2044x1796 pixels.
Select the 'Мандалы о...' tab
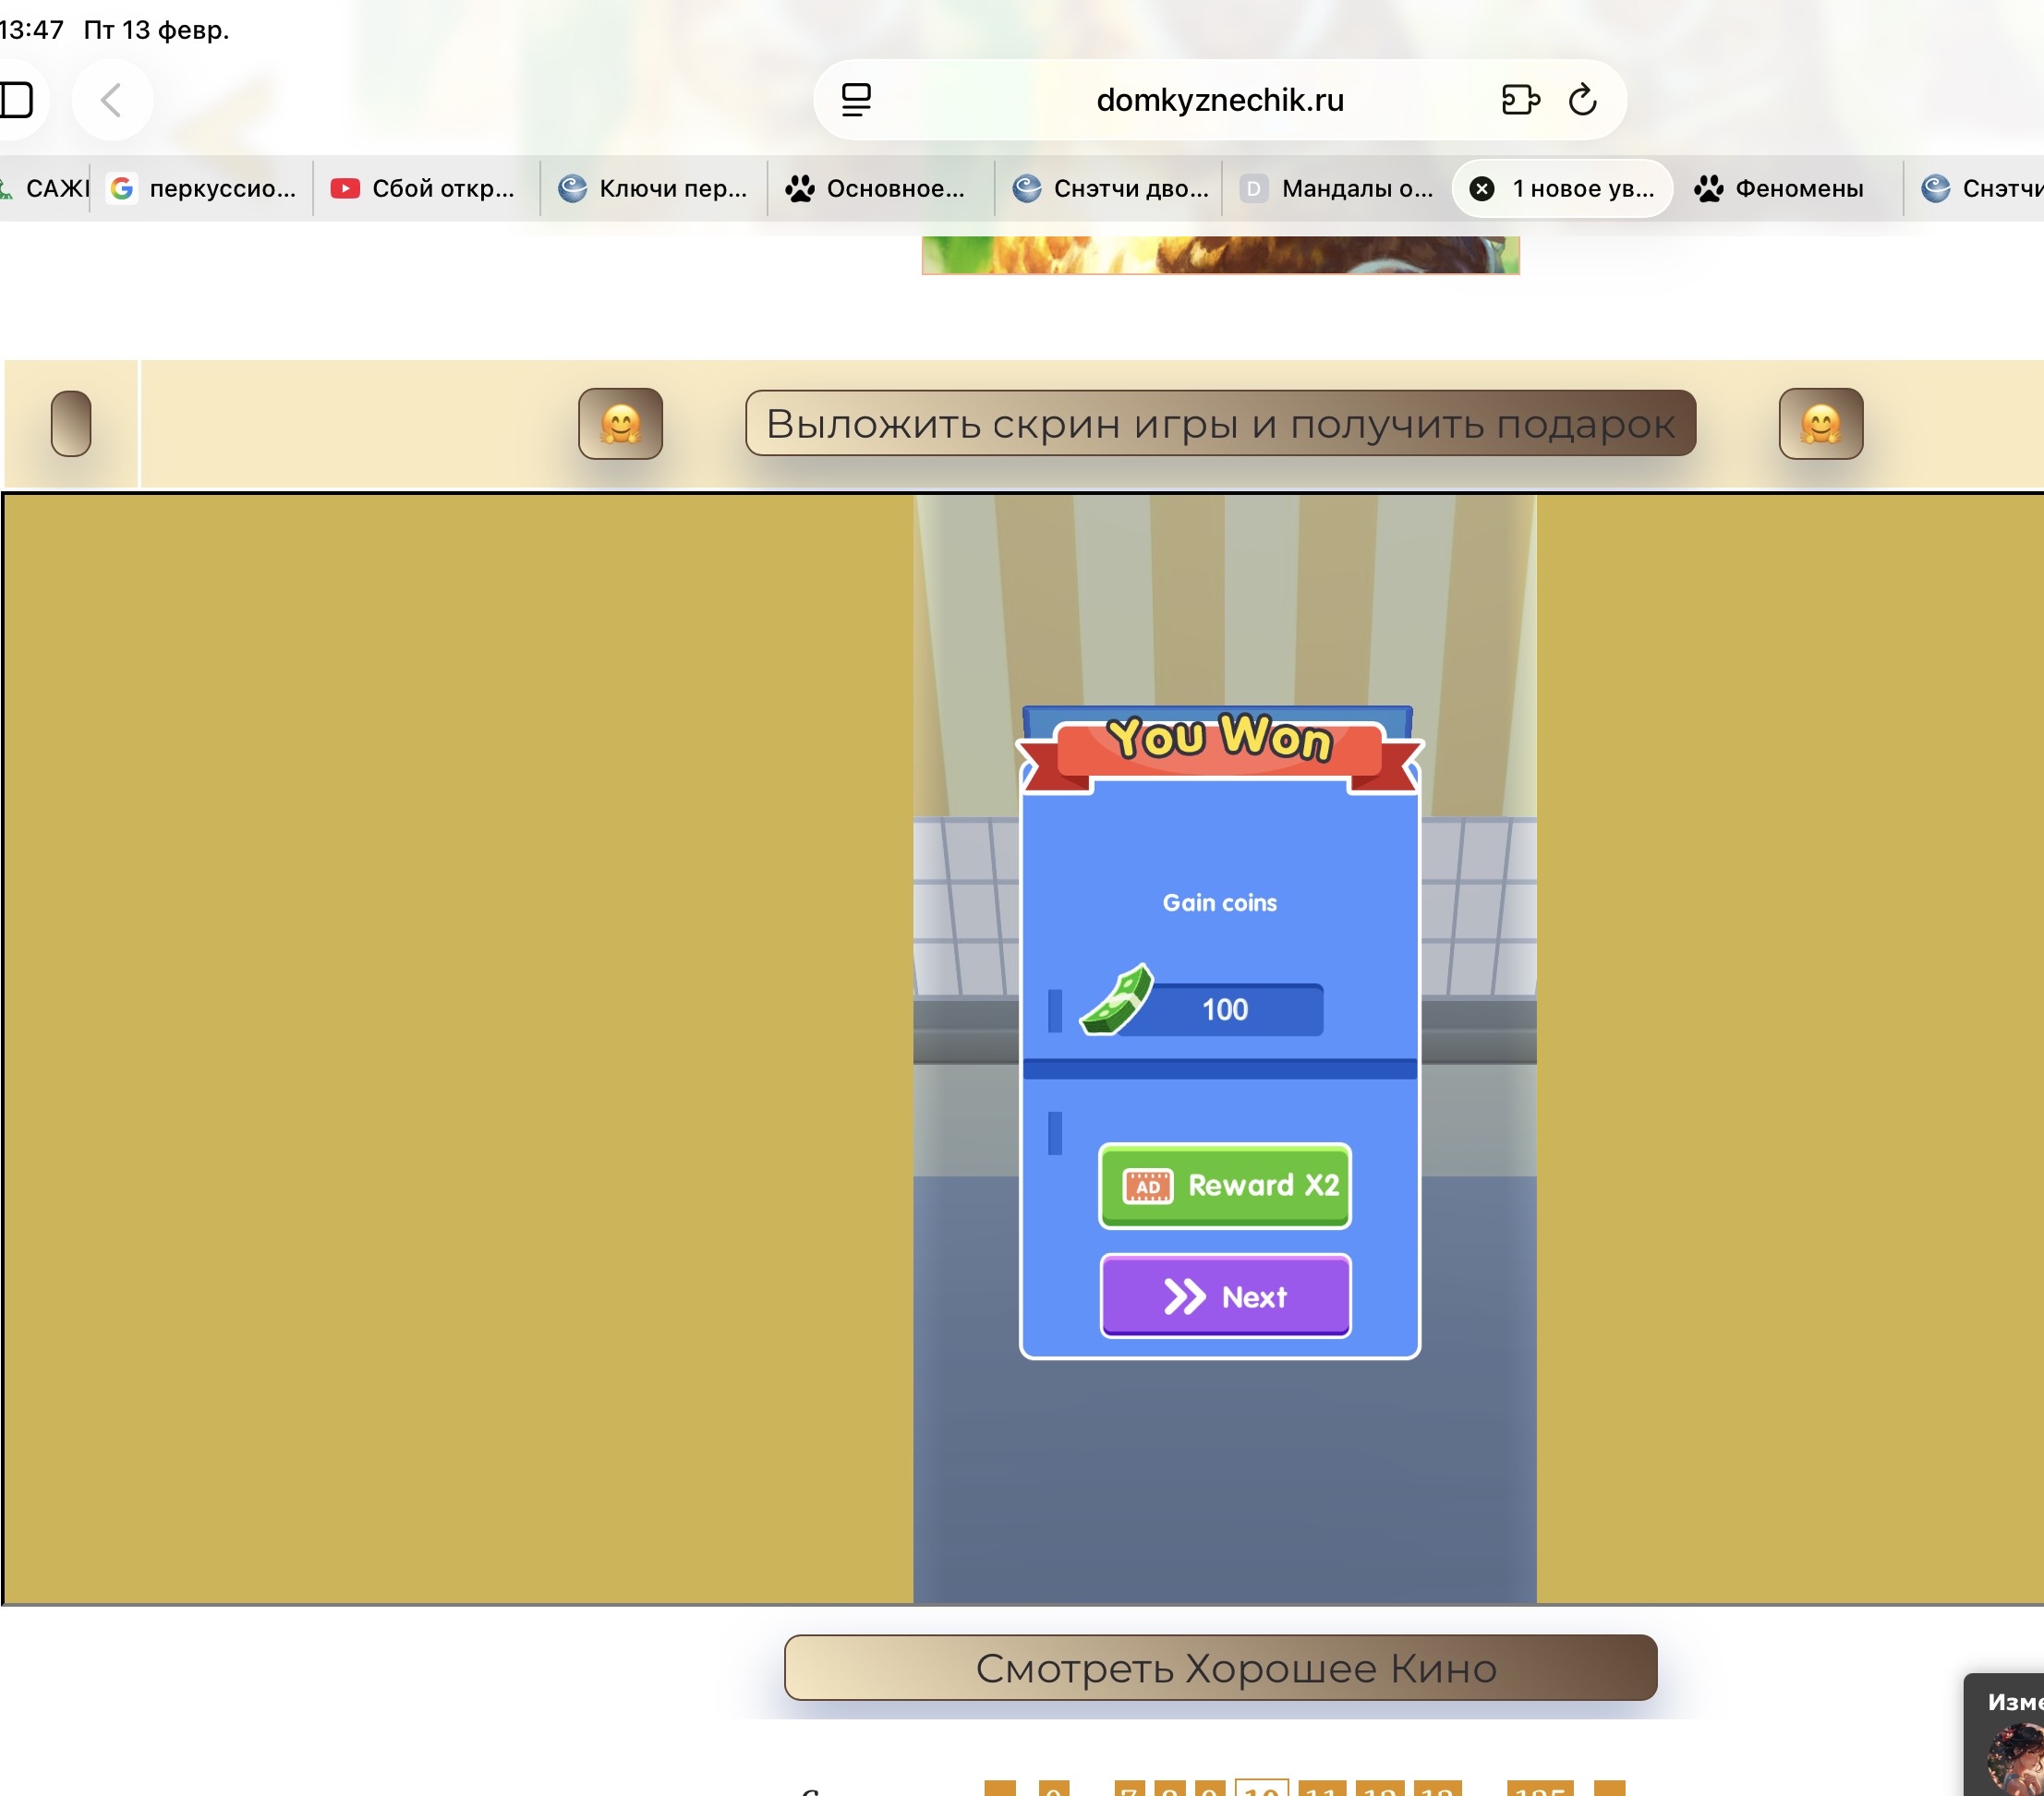pos(1338,189)
